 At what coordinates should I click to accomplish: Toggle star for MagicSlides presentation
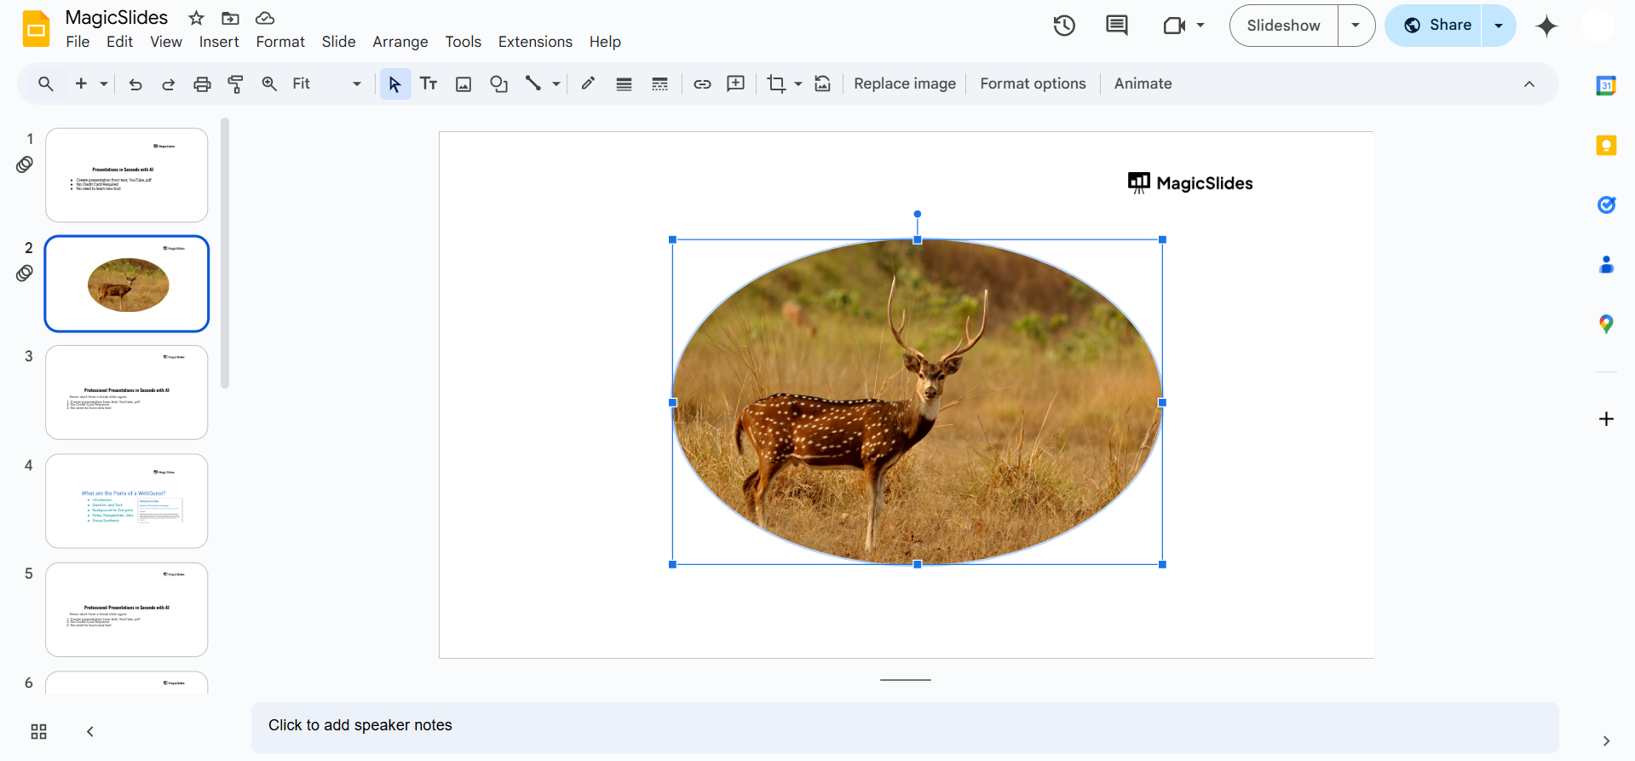(x=196, y=18)
